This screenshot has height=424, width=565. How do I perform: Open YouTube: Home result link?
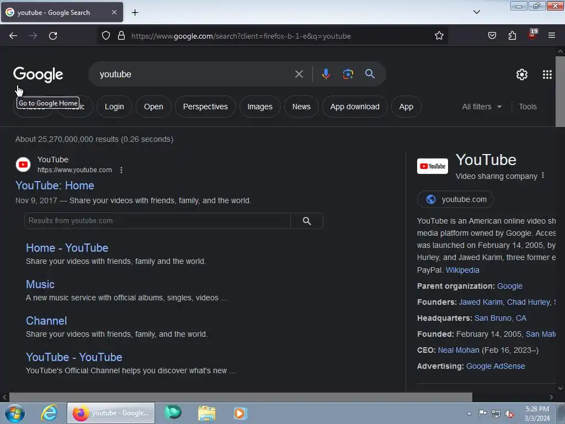tap(55, 185)
